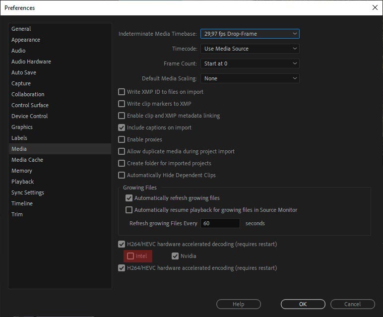Open the Timecode dropdown
Image resolution: width=383 pixels, height=317 pixels.
[x=250, y=49]
